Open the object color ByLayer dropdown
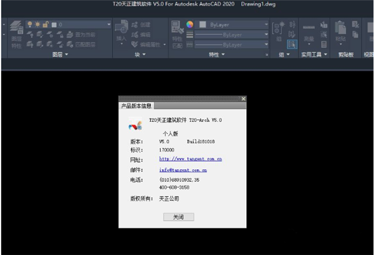374x255 pixels. [x=266, y=24]
